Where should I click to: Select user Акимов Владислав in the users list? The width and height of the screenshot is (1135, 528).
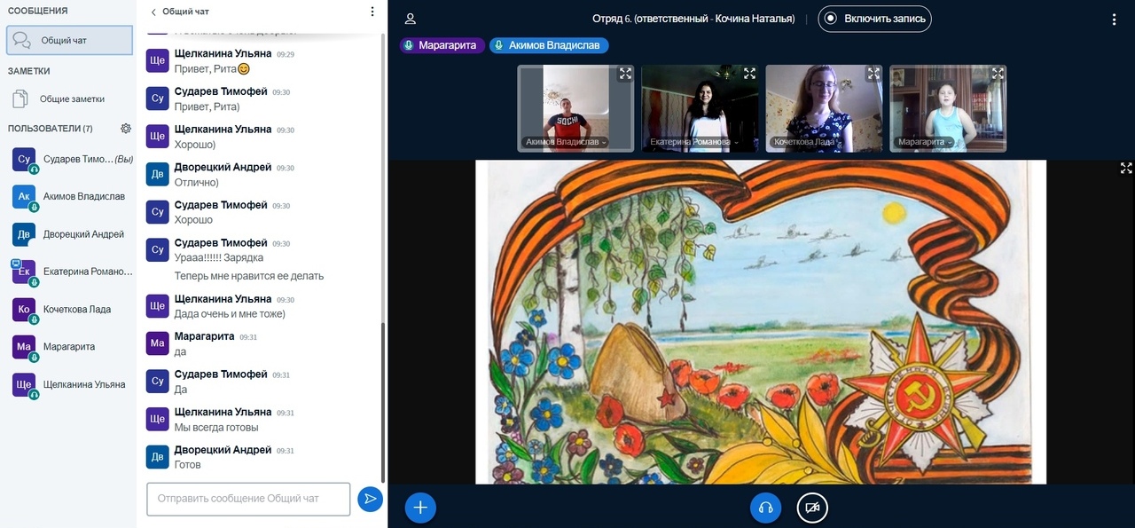click(69, 196)
